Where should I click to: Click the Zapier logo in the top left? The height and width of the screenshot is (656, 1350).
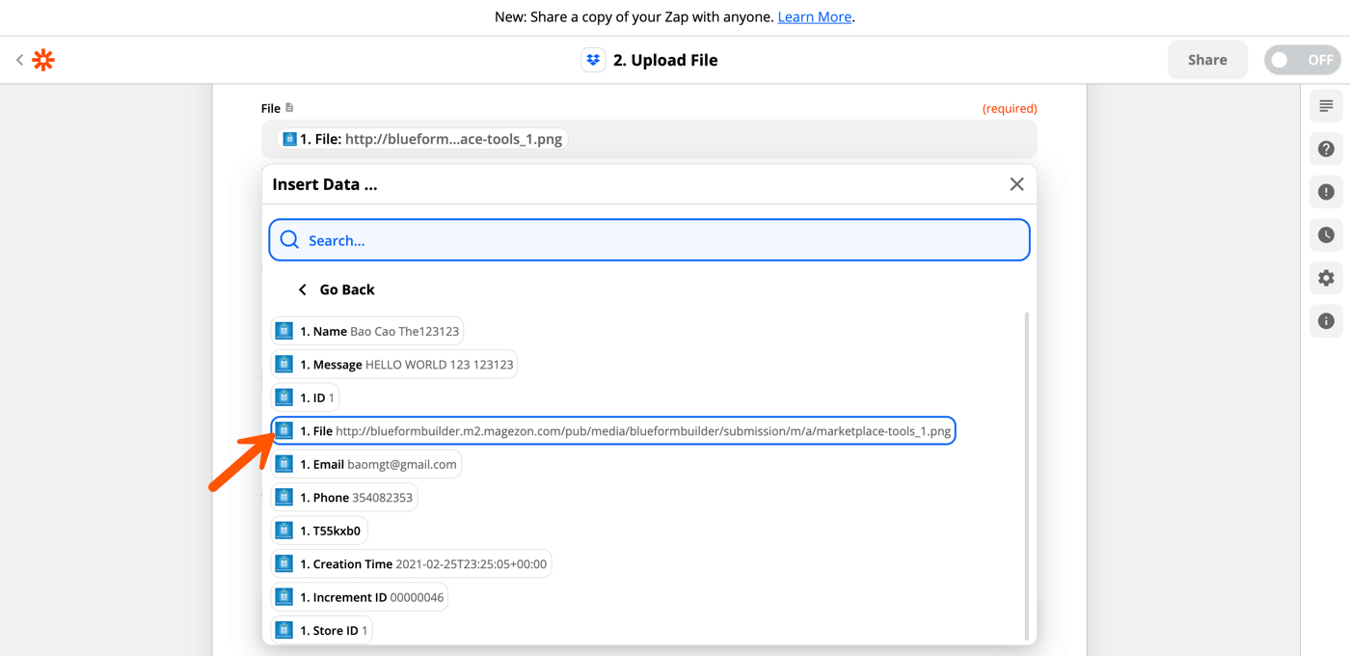(x=42, y=60)
